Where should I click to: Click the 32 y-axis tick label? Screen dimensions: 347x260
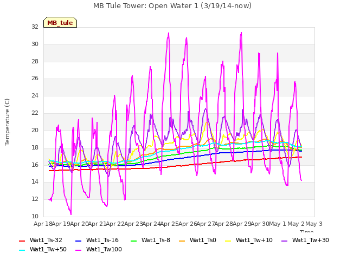[x=35, y=27]
